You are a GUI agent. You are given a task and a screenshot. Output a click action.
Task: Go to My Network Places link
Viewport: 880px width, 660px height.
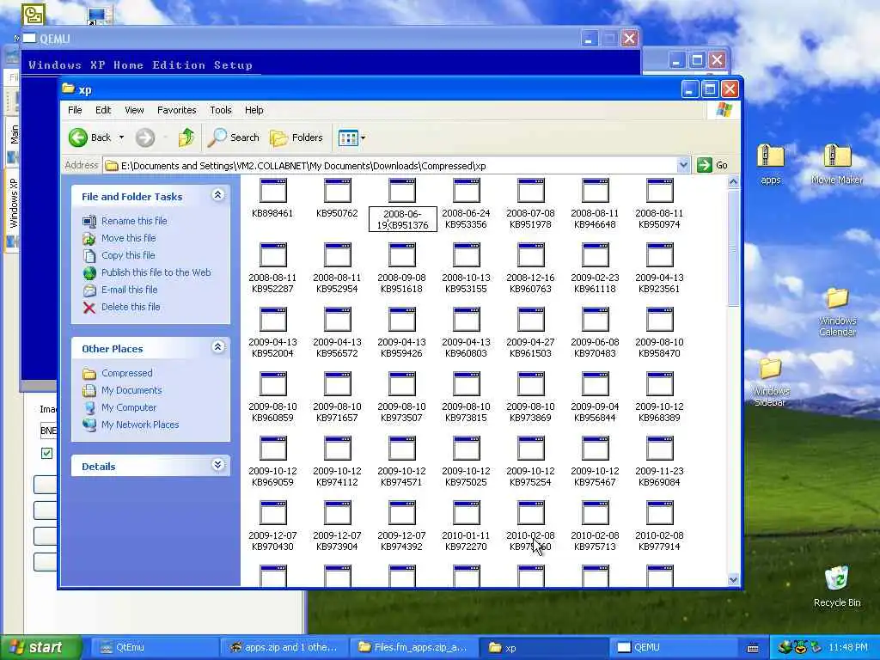point(140,425)
